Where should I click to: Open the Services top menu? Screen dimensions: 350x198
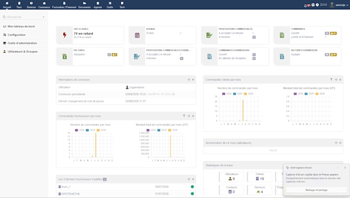tap(31, 5)
